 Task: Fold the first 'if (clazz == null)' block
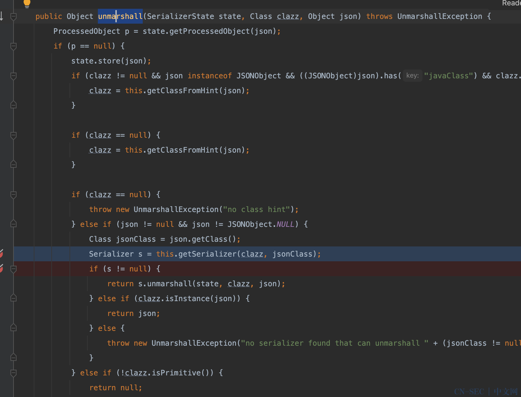(x=13, y=135)
